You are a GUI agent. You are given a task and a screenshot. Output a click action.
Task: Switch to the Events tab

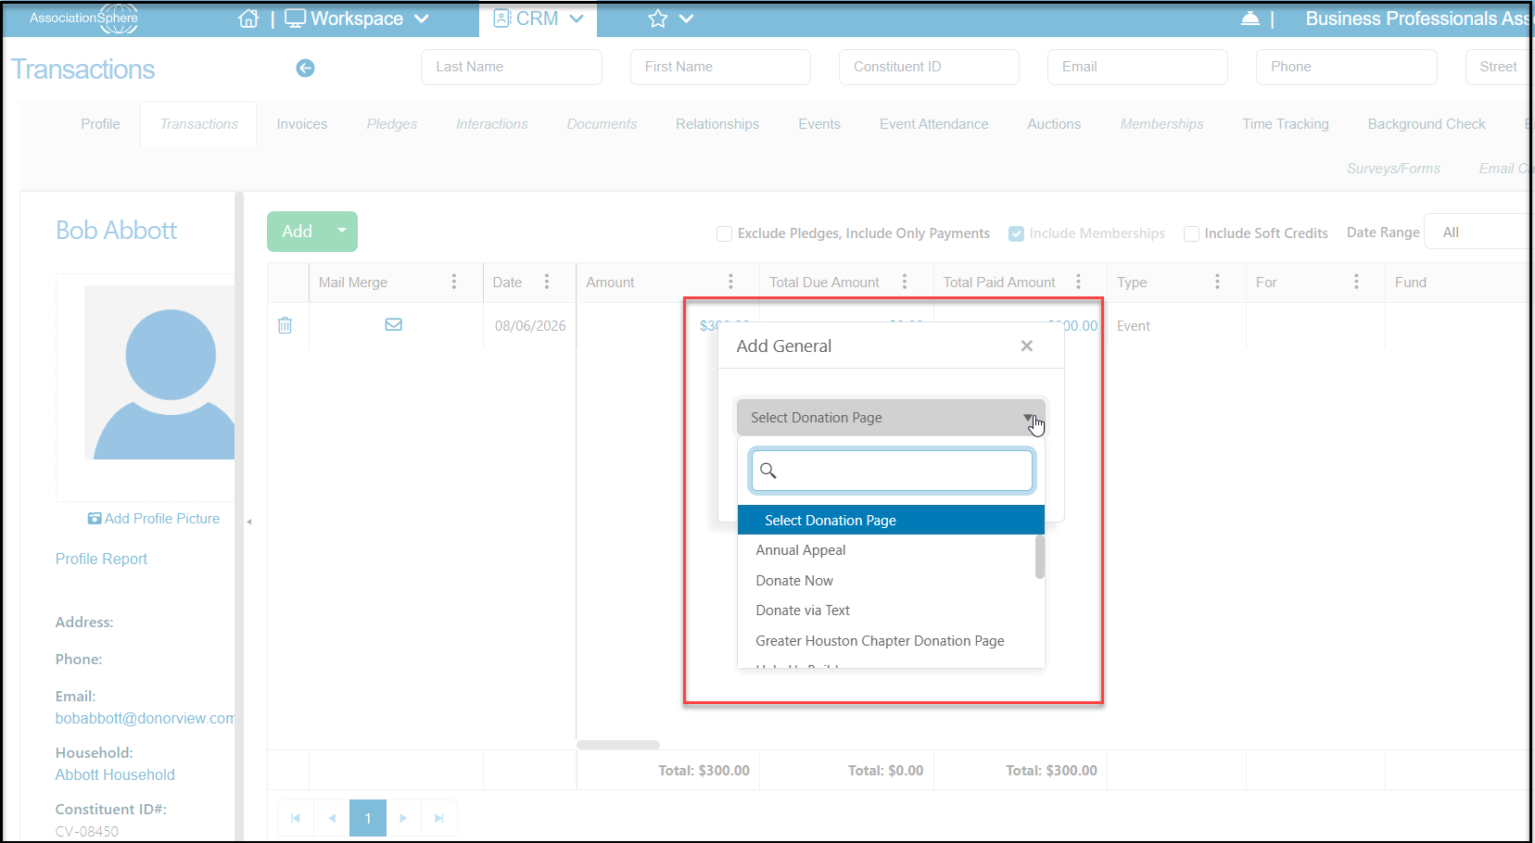tap(819, 124)
